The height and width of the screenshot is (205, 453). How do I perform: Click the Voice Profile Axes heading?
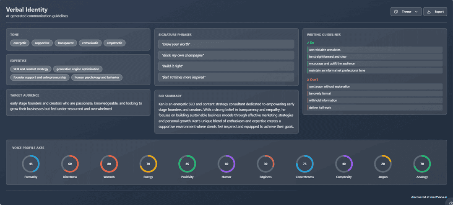pyautogui.click(x=28, y=148)
